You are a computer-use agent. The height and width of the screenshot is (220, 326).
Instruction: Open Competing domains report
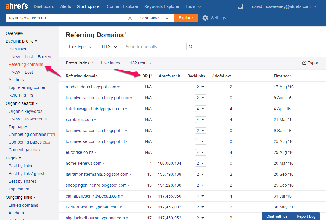coord(27,134)
